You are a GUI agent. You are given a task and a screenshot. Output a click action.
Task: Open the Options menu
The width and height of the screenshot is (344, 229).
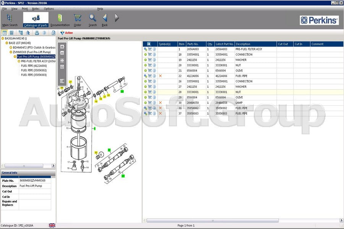49,8
